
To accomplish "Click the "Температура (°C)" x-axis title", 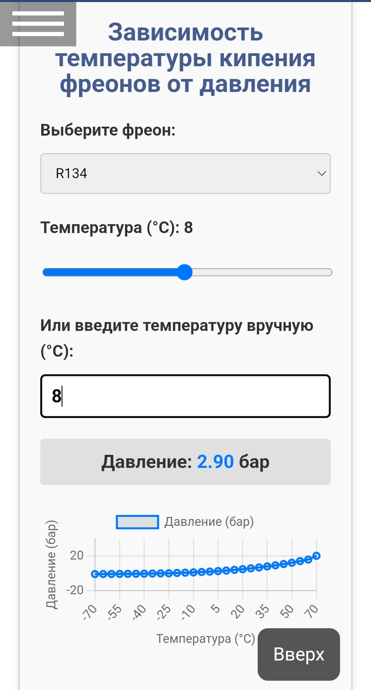I will (205, 639).
